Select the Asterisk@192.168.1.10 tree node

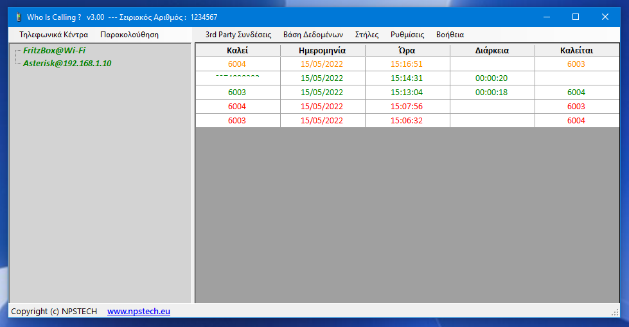click(67, 64)
